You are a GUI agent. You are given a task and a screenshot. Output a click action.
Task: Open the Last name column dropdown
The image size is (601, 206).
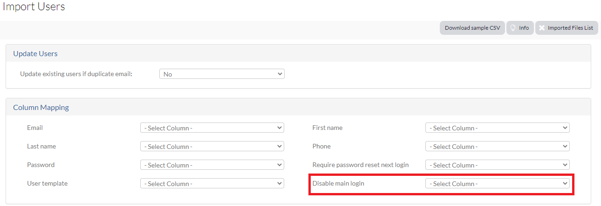tap(212, 146)
